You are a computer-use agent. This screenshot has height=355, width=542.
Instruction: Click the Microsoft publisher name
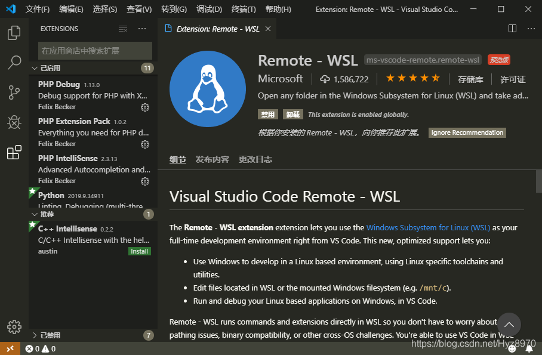pos(281,79)
